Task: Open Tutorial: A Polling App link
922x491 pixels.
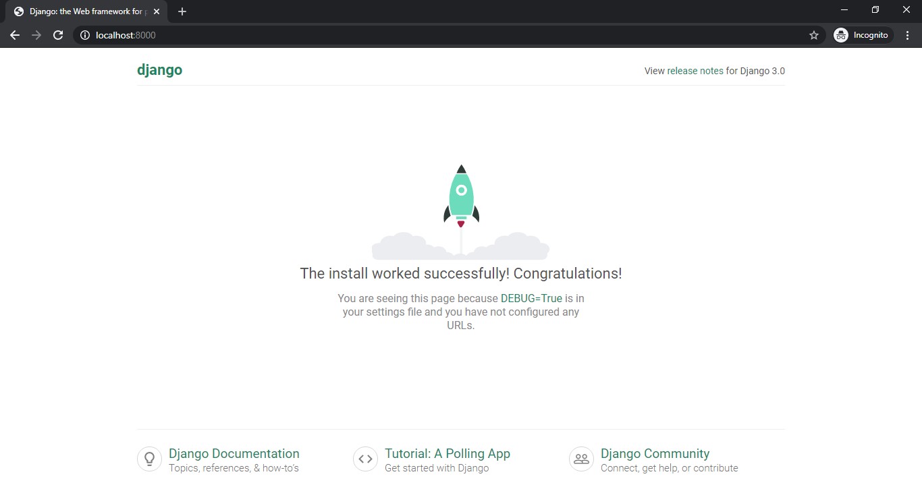Action: pos(448,454)
